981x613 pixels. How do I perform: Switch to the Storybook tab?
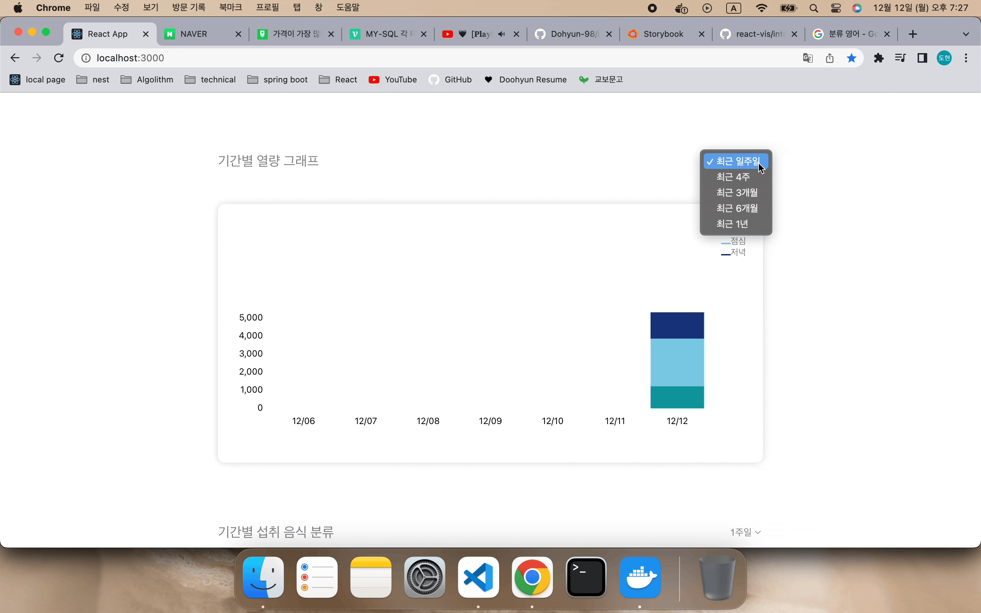[x=663, y=34]
